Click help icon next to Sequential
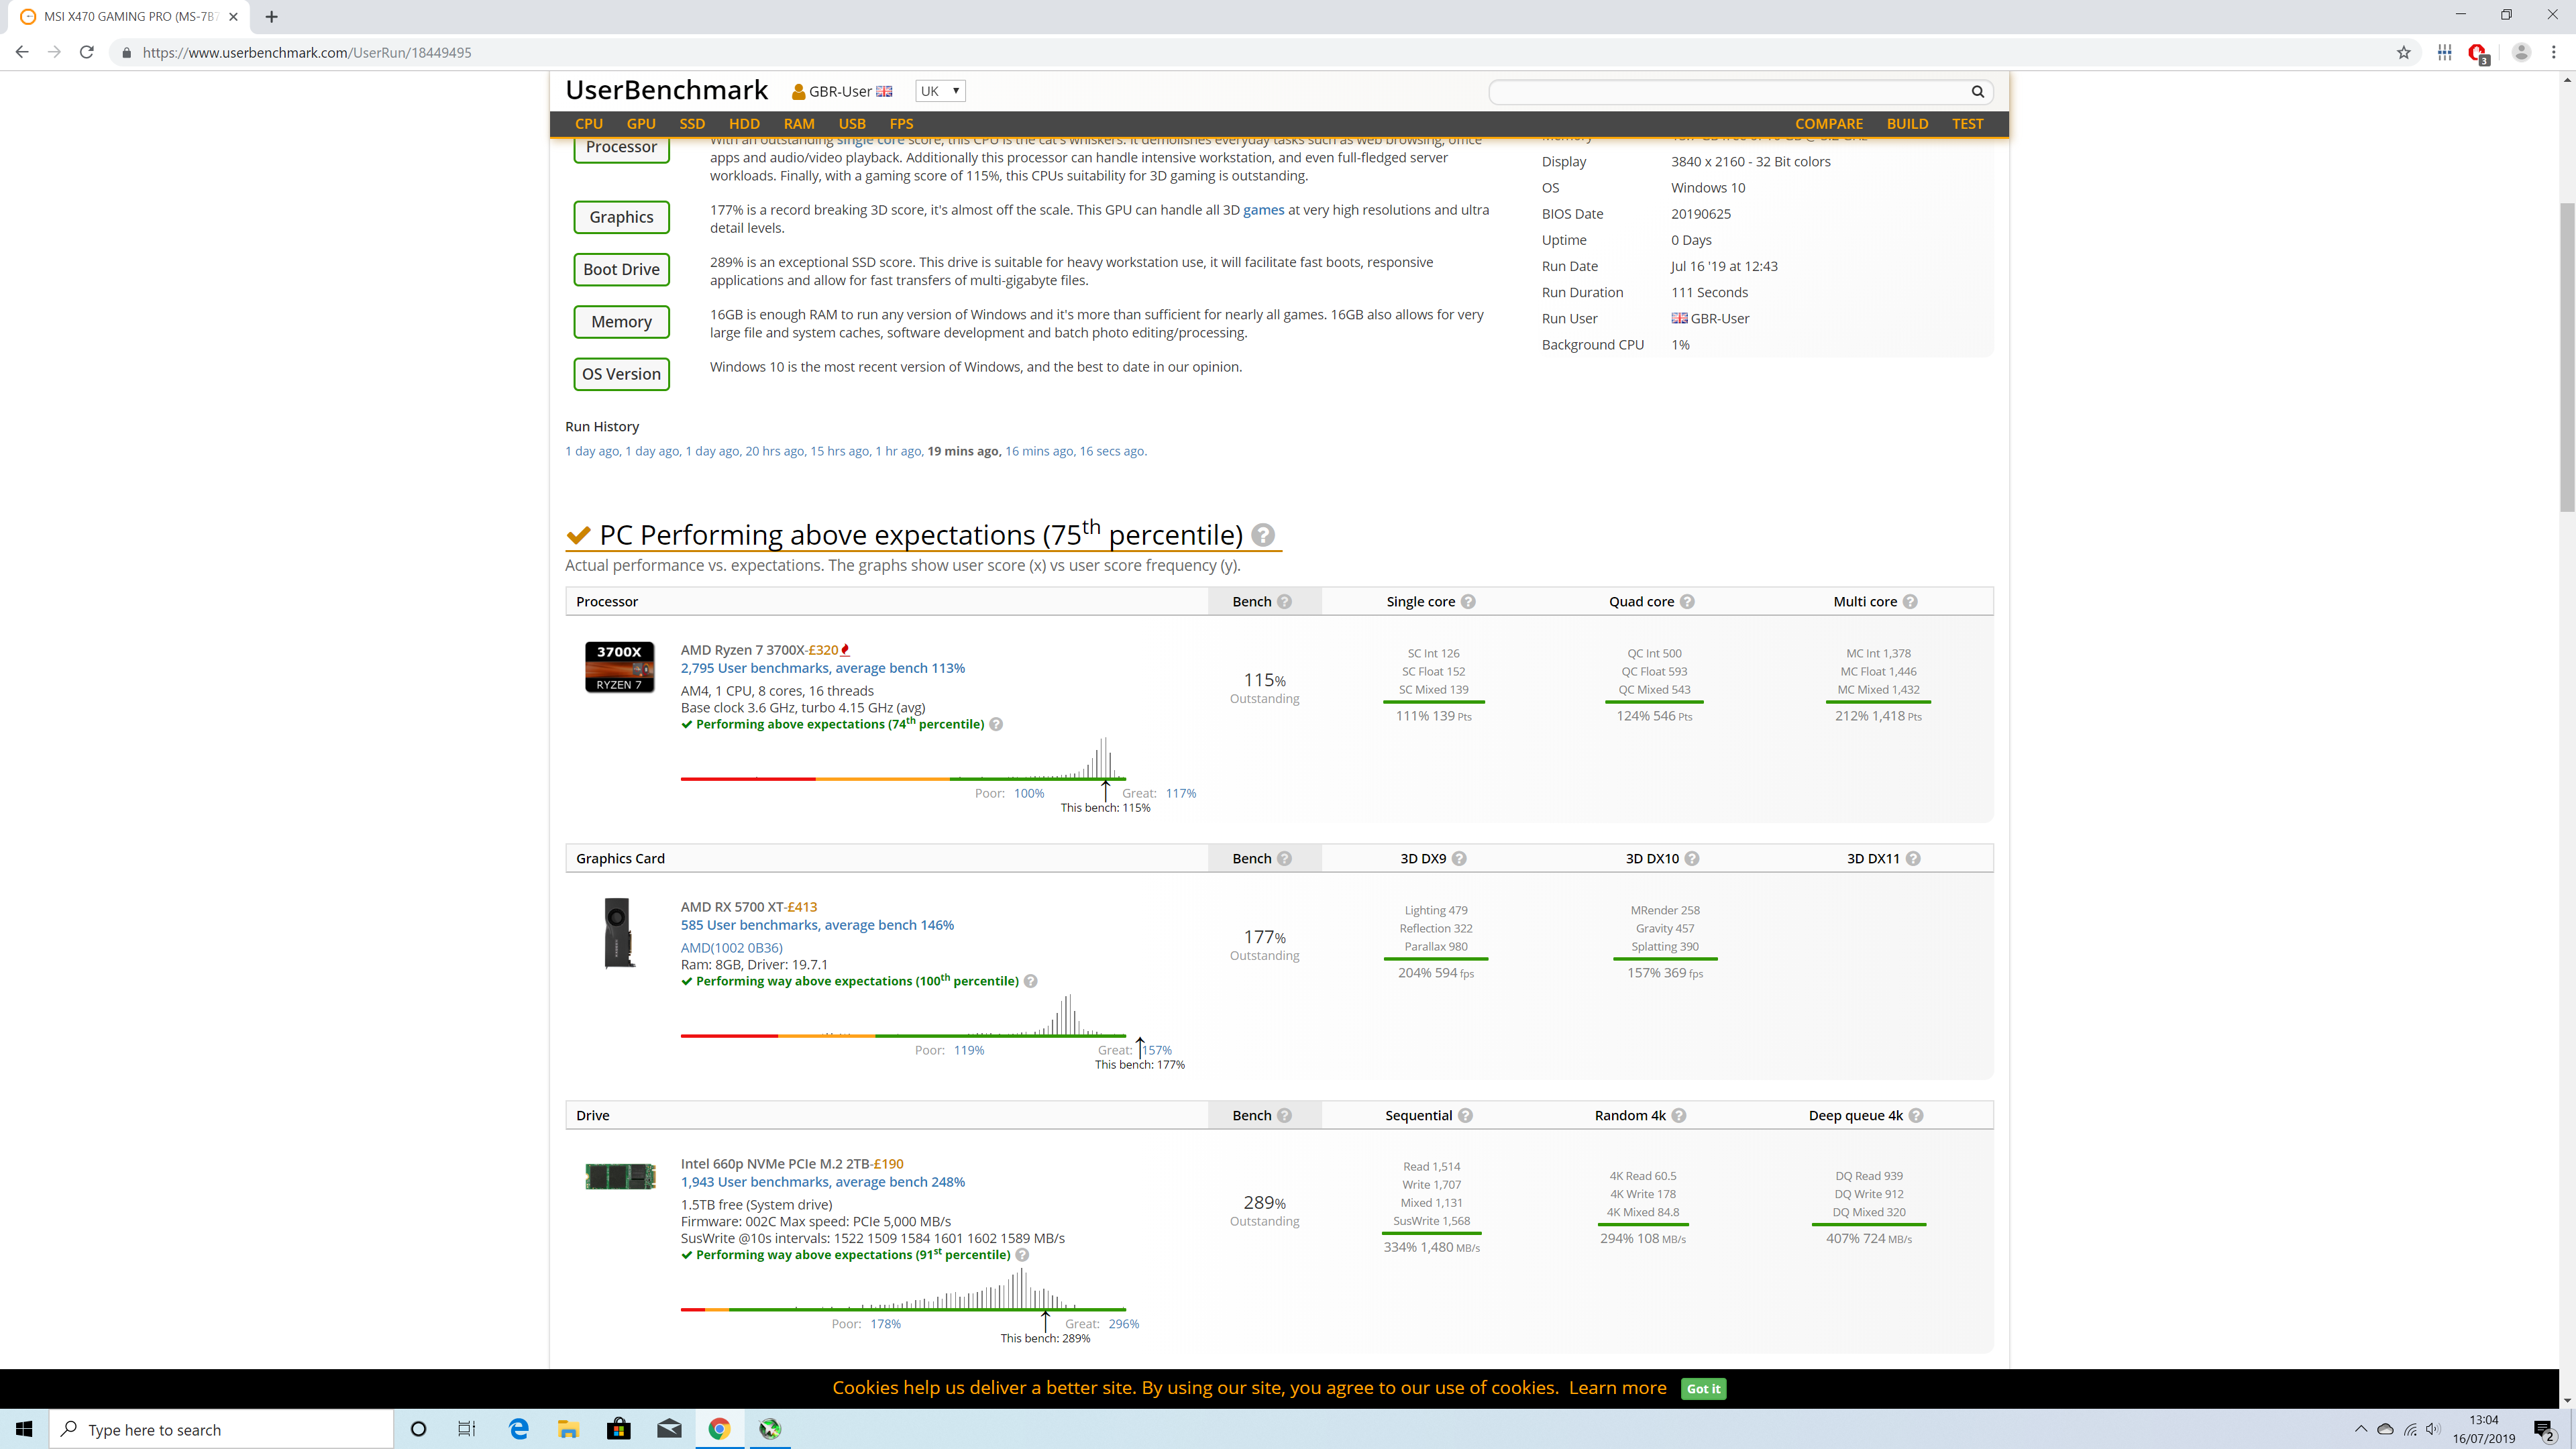 click(x=1465, y=1115)
